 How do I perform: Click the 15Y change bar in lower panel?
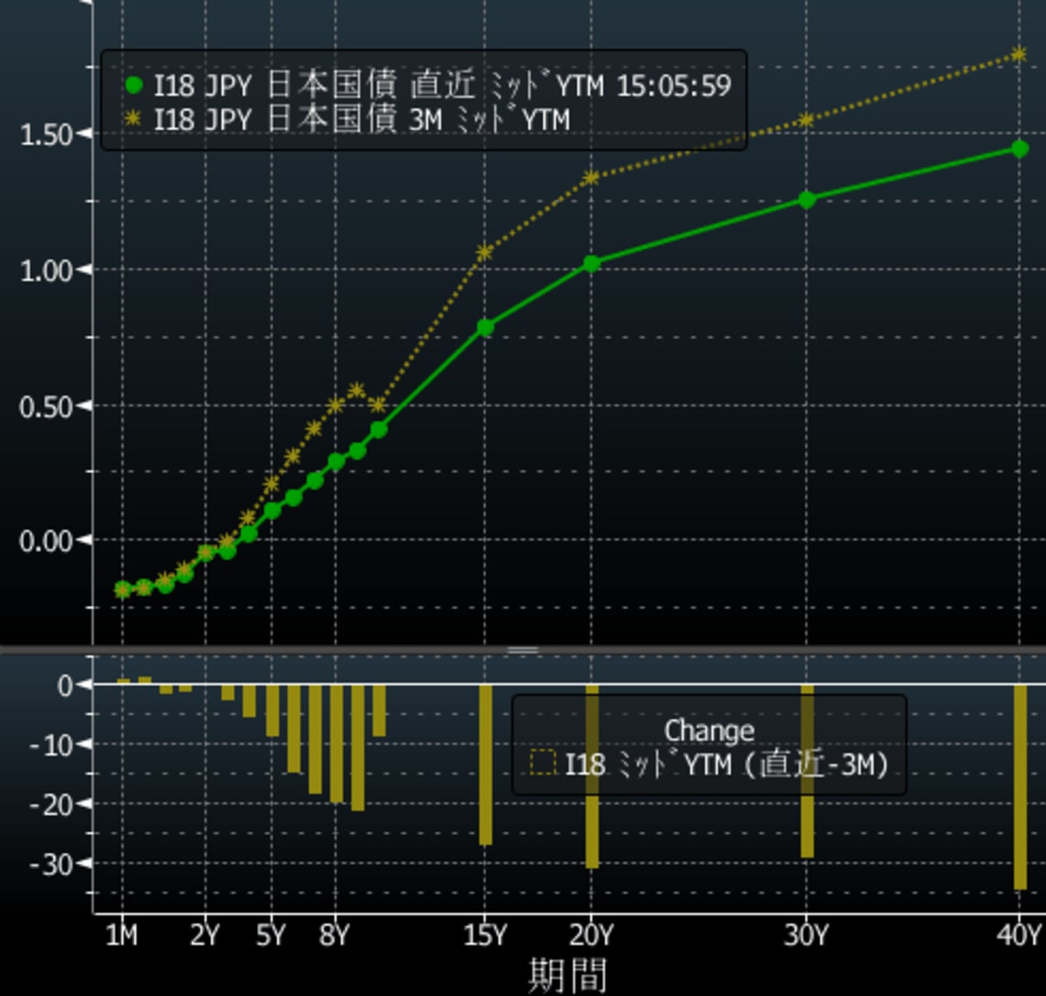click(485, 764)
